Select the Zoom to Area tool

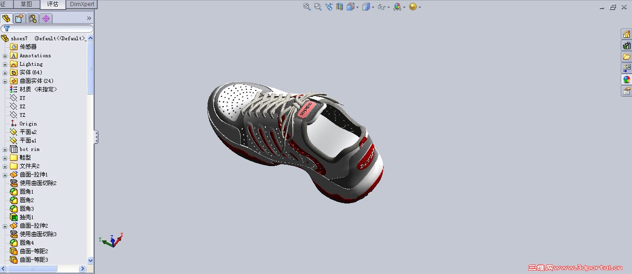pyautogui.click(x=318, y=7)
